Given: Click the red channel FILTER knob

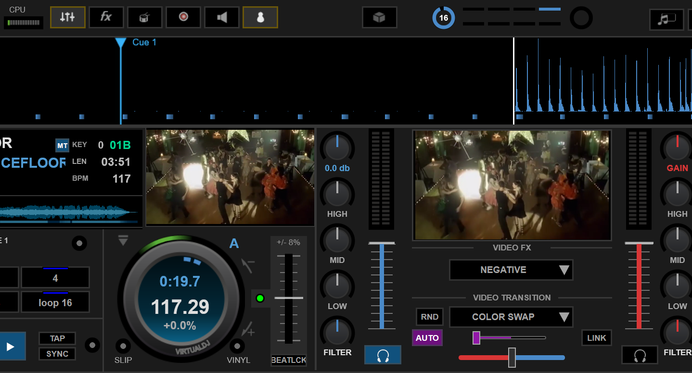Looking at the screenshot, I should [x=677, y=332].
